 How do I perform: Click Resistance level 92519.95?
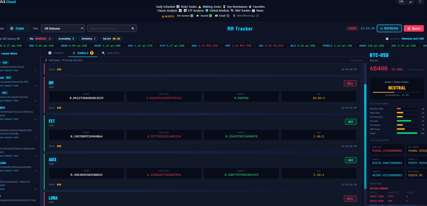[x=415, y=175]
